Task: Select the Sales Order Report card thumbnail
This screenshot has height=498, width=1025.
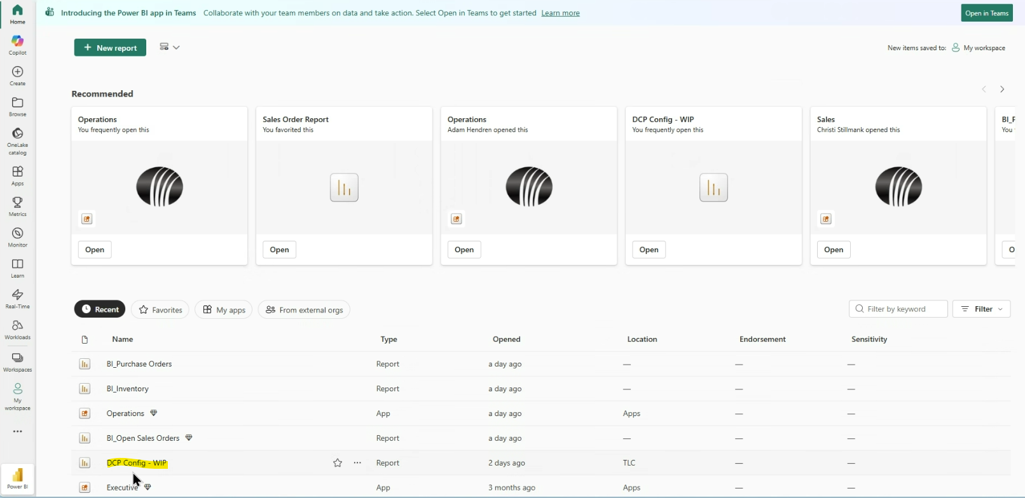Action: click(344, 187)
